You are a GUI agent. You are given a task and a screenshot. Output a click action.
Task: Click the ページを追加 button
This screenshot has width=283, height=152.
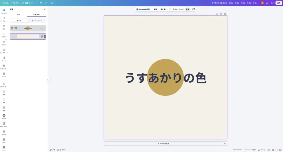click(x=164, y=143)
